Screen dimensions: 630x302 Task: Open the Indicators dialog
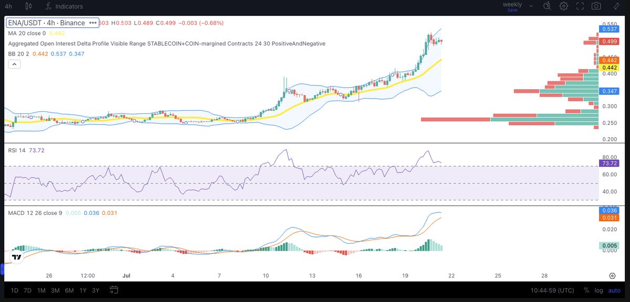65,6
